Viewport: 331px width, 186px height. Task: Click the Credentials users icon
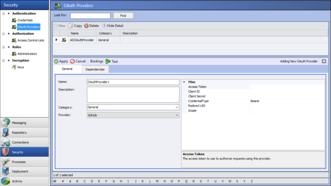tap(14, 20)
